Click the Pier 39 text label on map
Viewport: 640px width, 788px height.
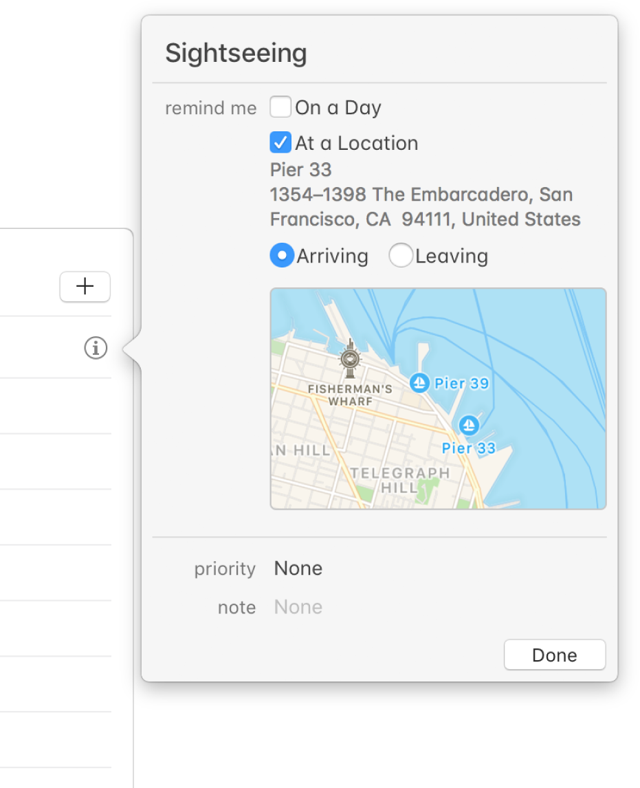tap(461, 383)
